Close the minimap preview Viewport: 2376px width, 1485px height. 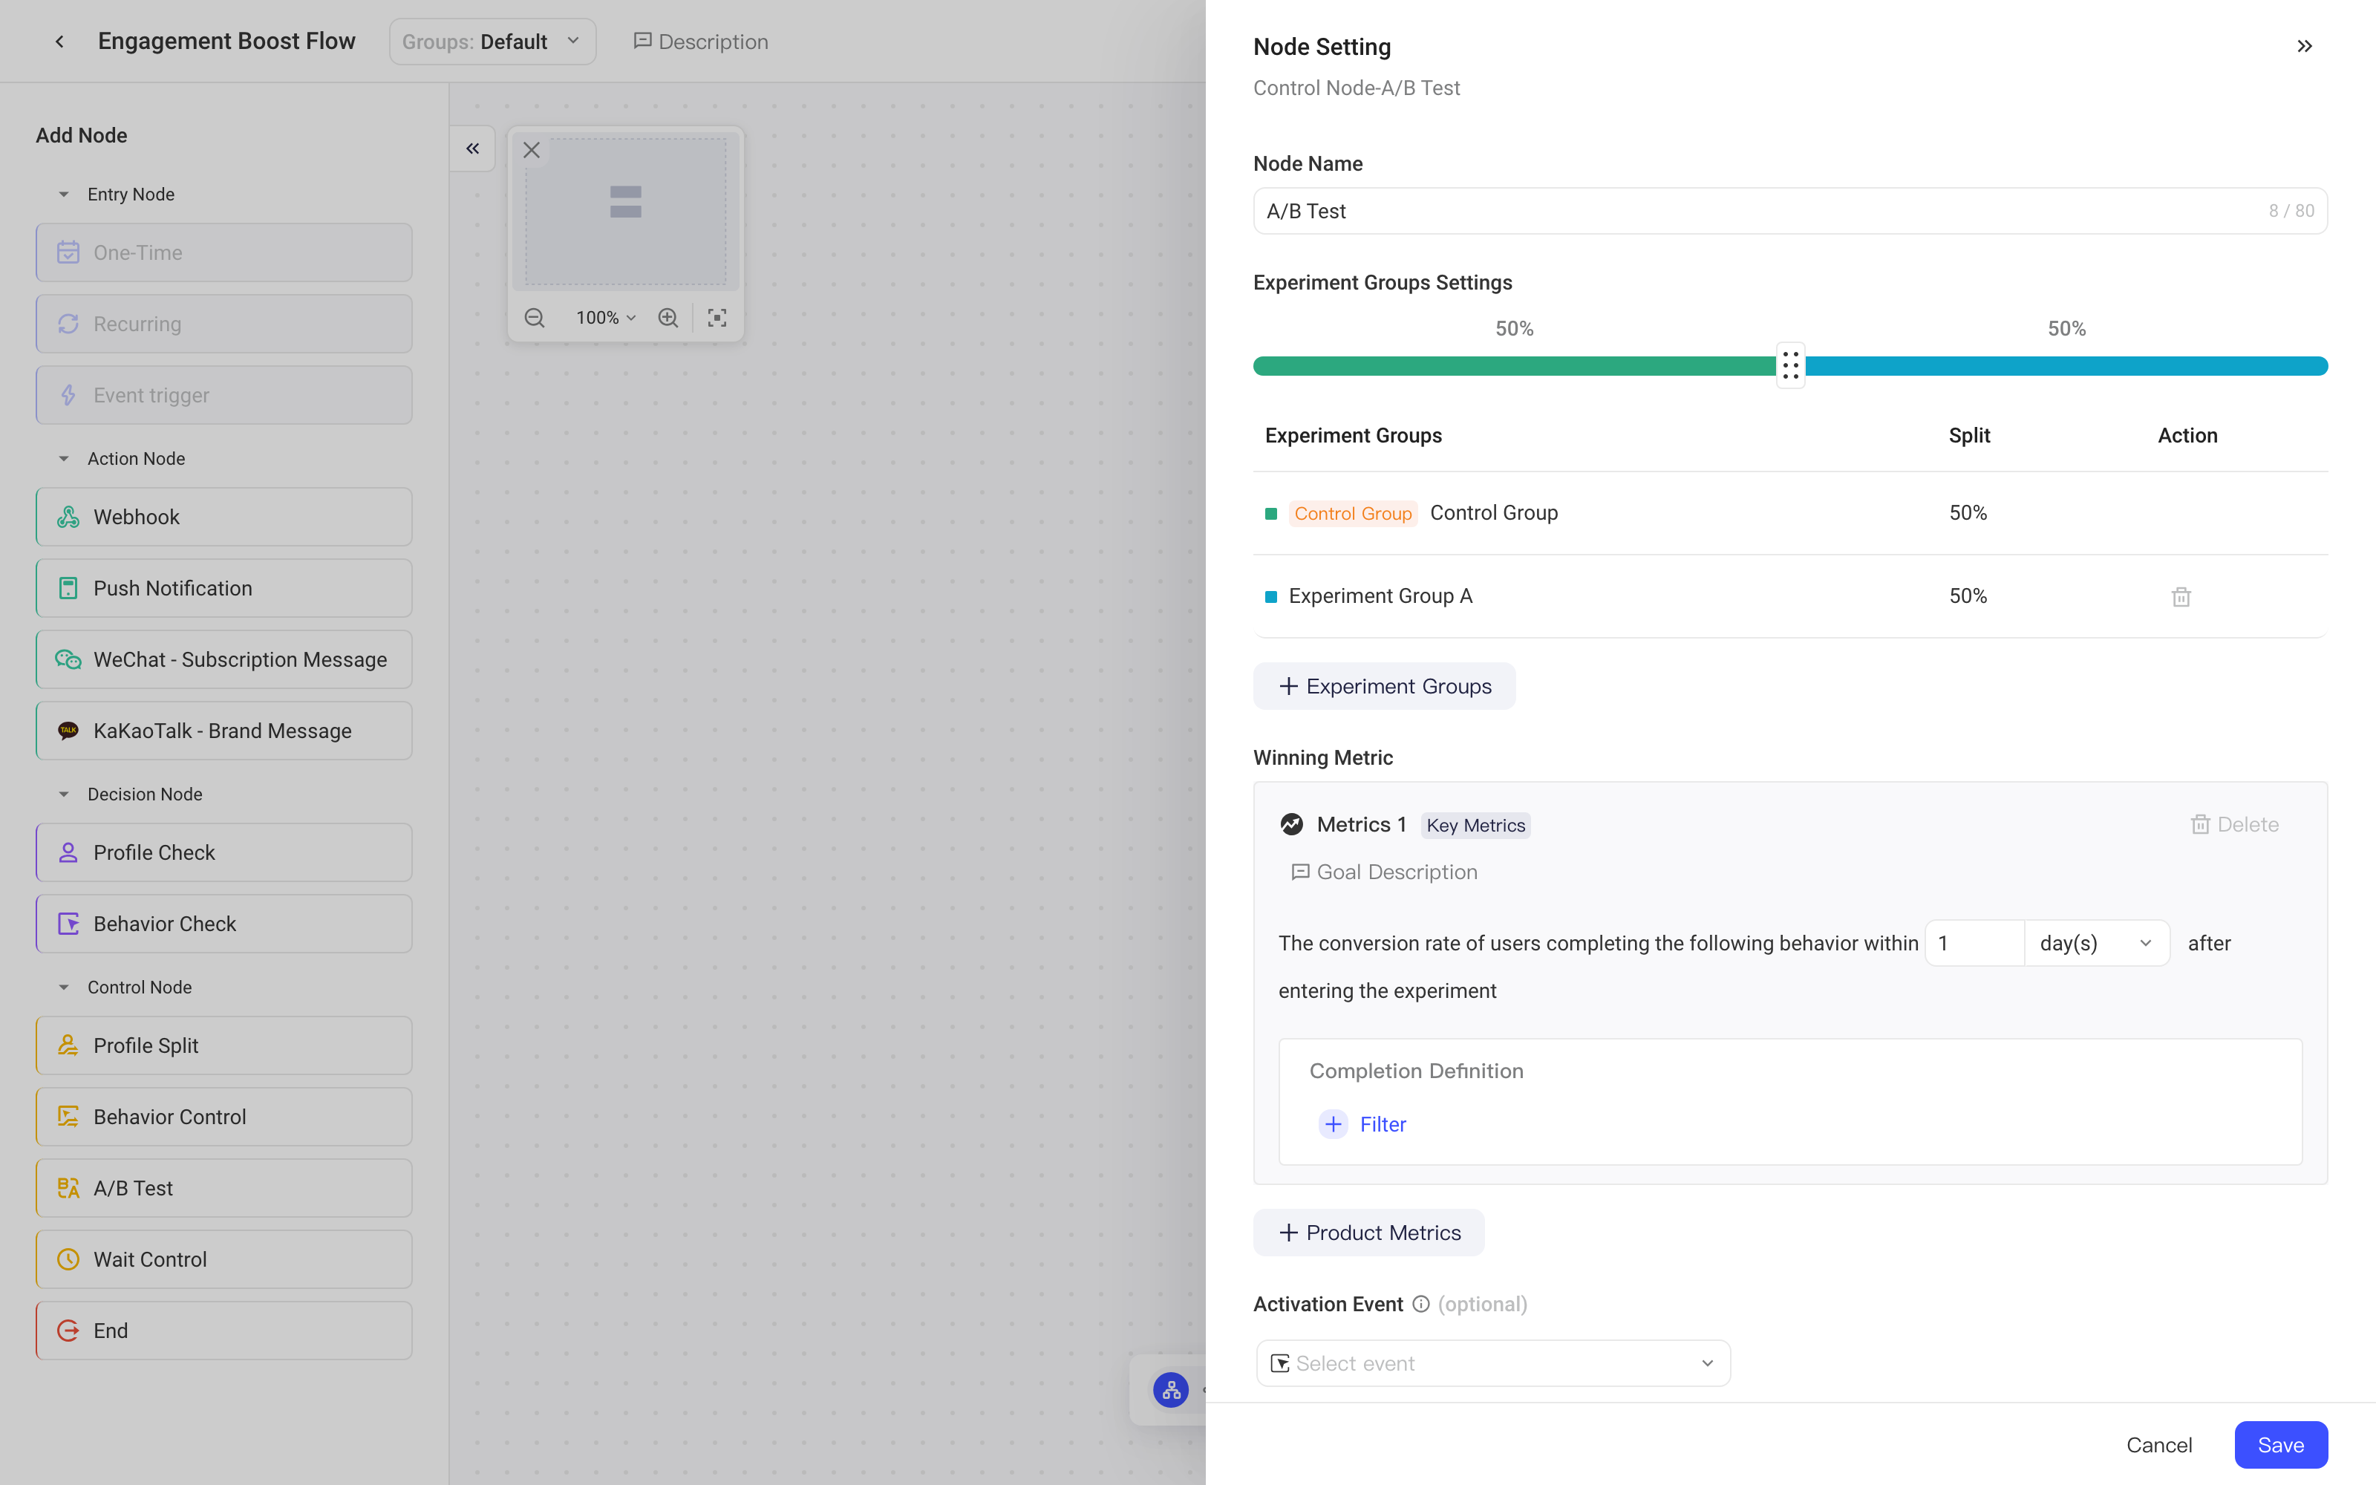click(x=531, y=150)
